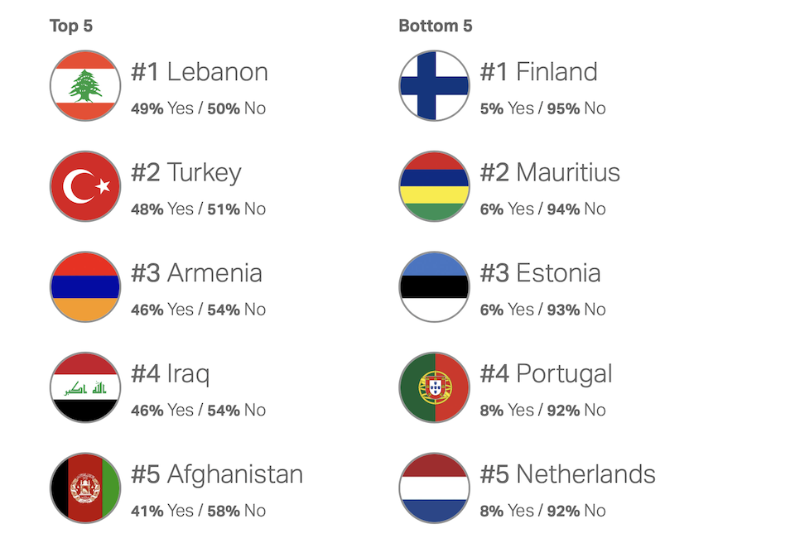Viewport: 795px width, 548px height.
Task: Select the Mauritius flag icon
Action: pos(434,186)
